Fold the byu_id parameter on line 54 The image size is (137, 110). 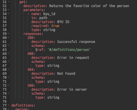click(x=9, y=14)
